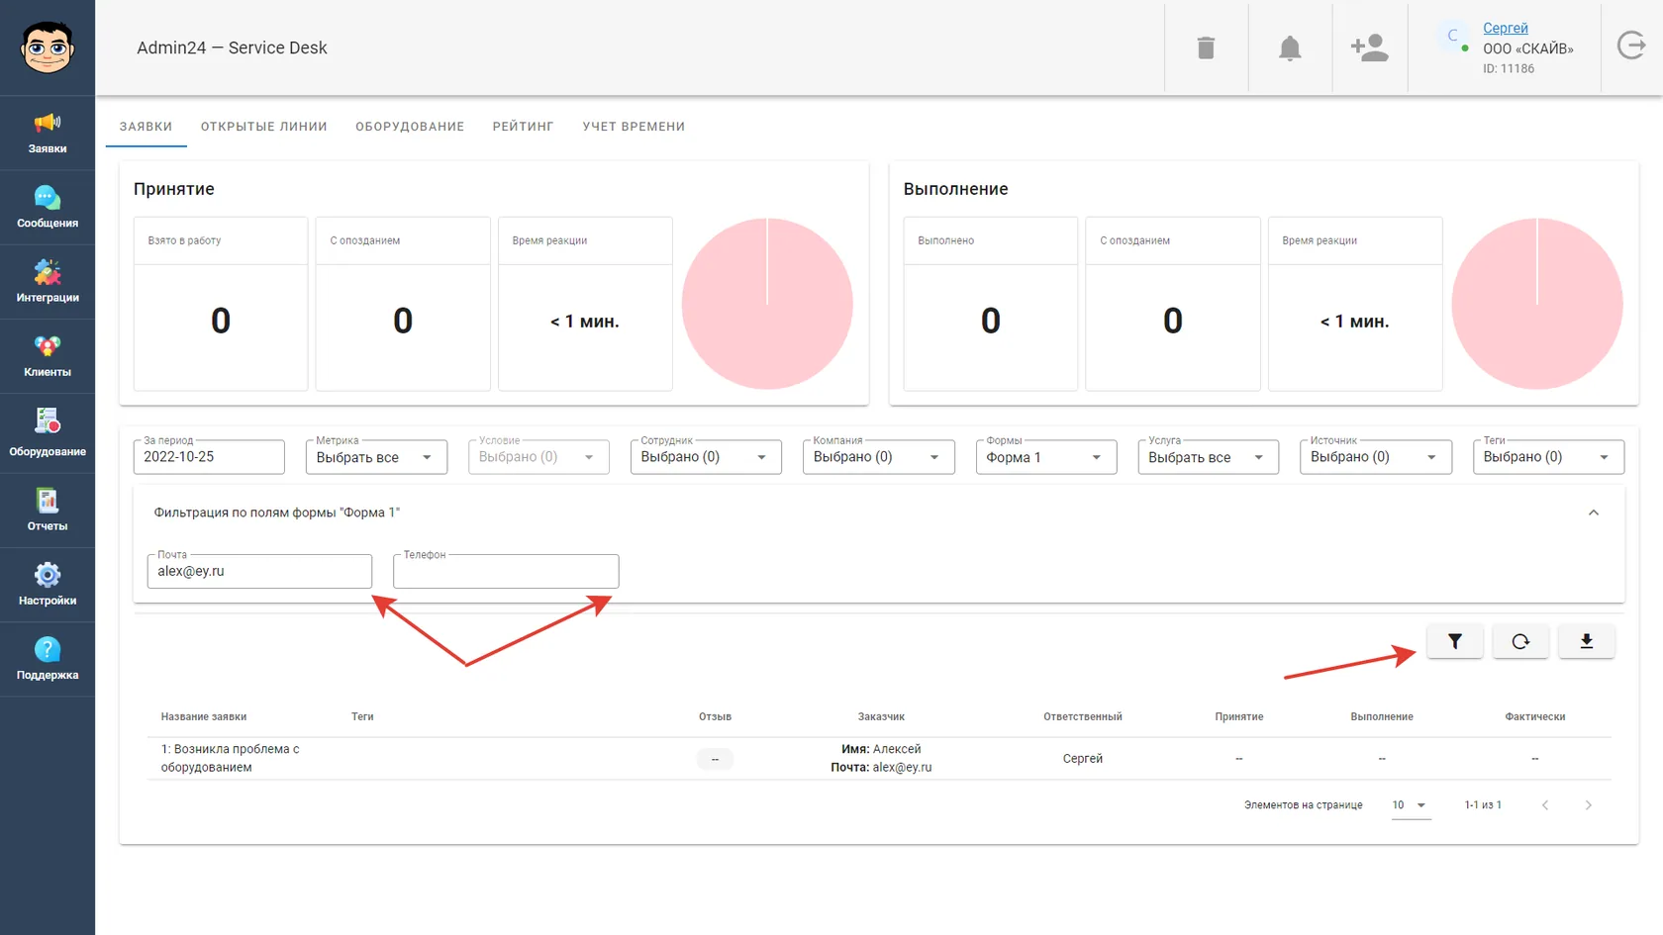1663x935 pixels.
Task: Click the Принятие pie chart
Action: (x=767, y=304)
